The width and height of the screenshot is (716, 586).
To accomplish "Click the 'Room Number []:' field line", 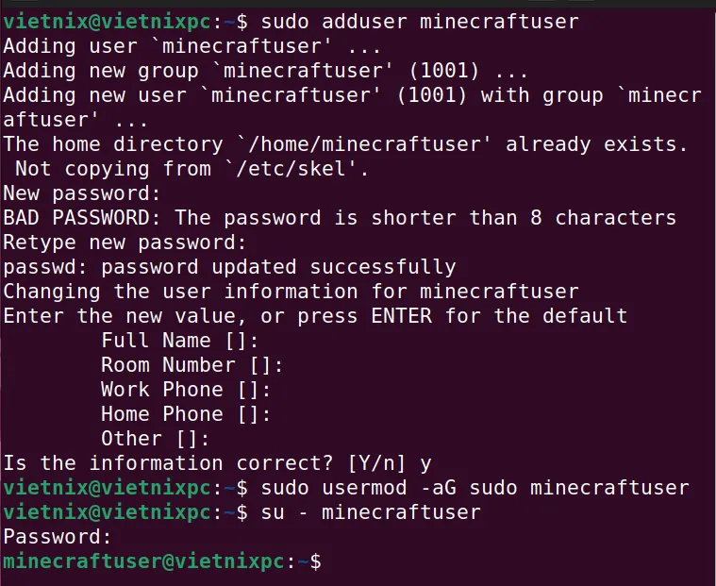I will coord(192,365).
